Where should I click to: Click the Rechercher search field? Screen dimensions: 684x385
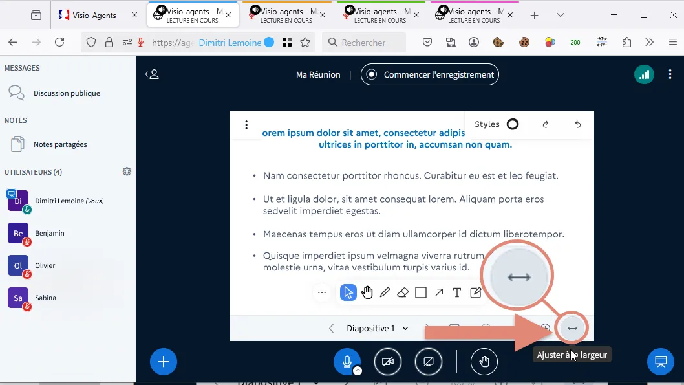364,42
